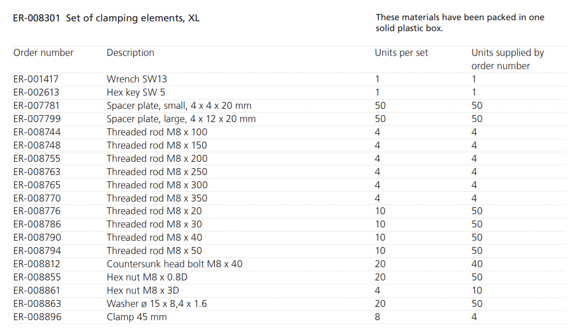
Task: Select order number ER-002613
Action: point(36,93)
